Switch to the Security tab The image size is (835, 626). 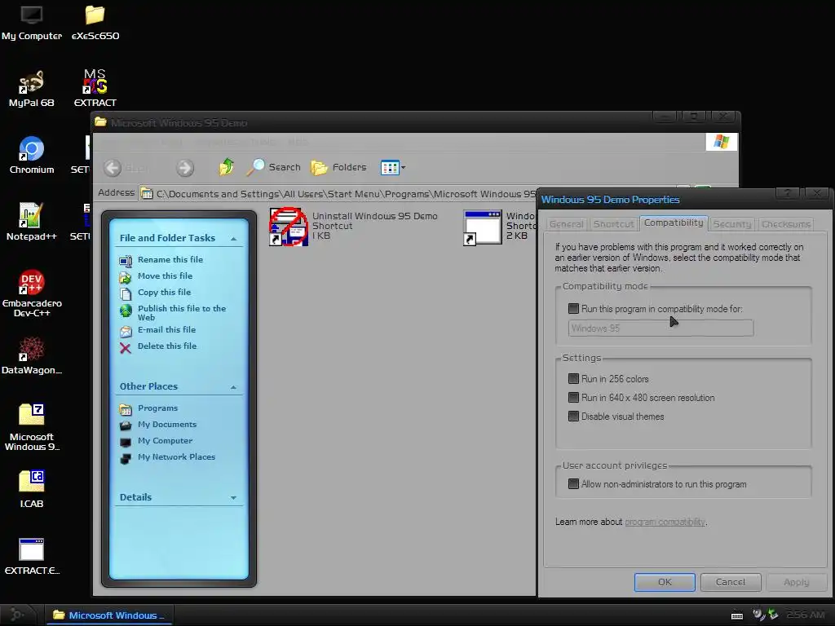[x=732, y=224]
